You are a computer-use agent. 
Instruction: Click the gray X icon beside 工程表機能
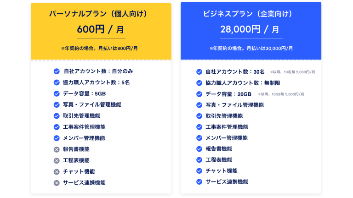pos(57,161)
